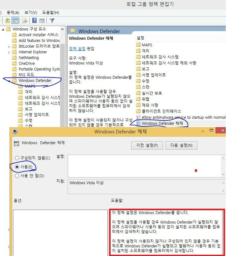Open the 격리 folder in settings list

point(143,51)
